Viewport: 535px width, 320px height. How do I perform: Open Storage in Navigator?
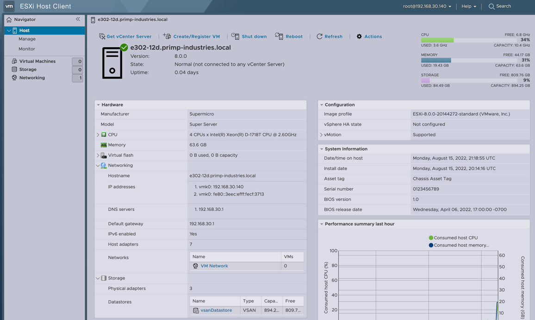tap(28, 69)
